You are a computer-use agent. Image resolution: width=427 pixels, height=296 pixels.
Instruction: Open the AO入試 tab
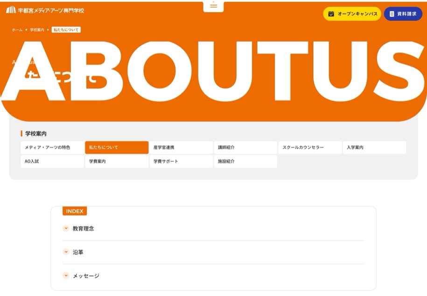pos(52,161)
